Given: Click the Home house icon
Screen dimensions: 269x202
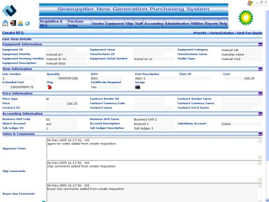Looking at the screenshot, I should (5, 23).
